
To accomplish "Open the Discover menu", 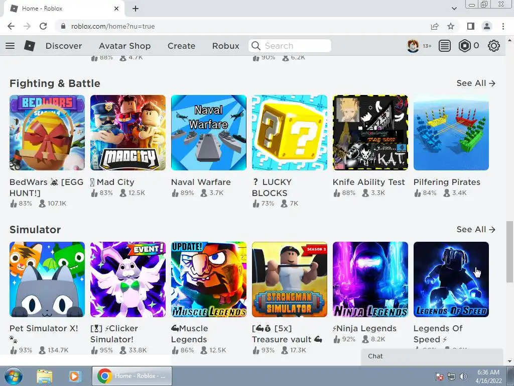I will (x=64, y=46).
